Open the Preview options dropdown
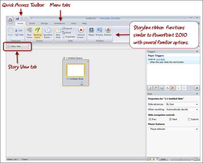This screenshot has width=203, height=163. [x=99, y=38]
